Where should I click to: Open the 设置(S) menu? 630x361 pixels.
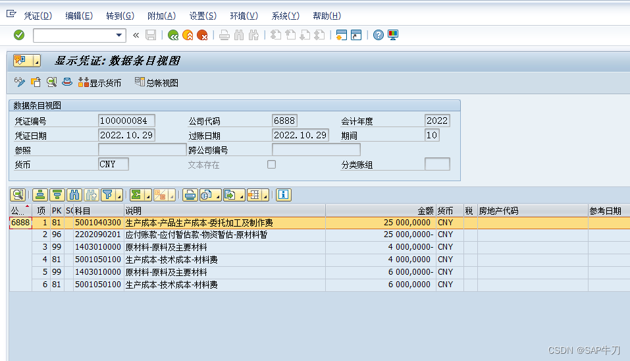point(203,16)
